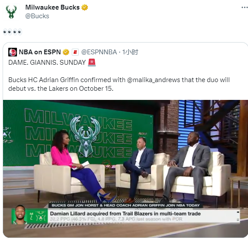Image resolution: width=248 pixels, height=238 pixels.
Task: Click the Damian Lillard acquired headline banner
Action: pyautogui.click(x=125, y=214)
